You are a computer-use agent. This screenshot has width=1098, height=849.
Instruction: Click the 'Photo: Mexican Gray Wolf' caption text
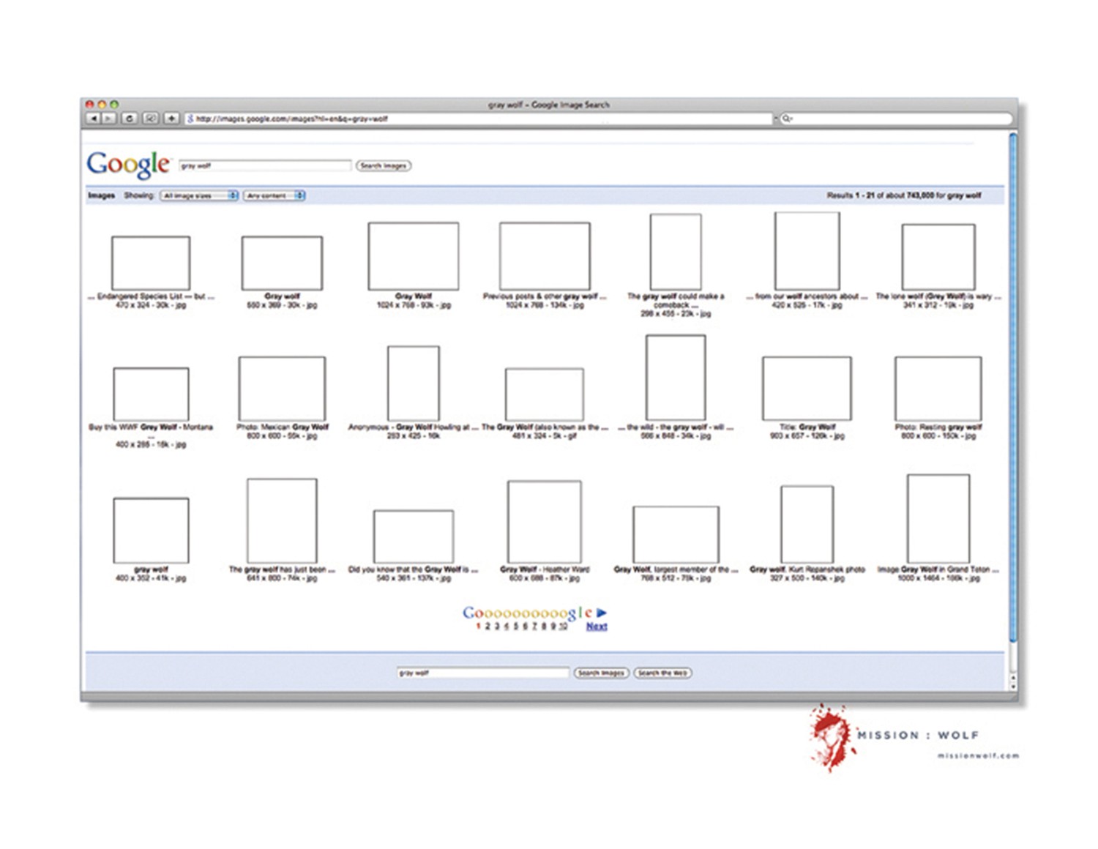click(x=283, y=427)
